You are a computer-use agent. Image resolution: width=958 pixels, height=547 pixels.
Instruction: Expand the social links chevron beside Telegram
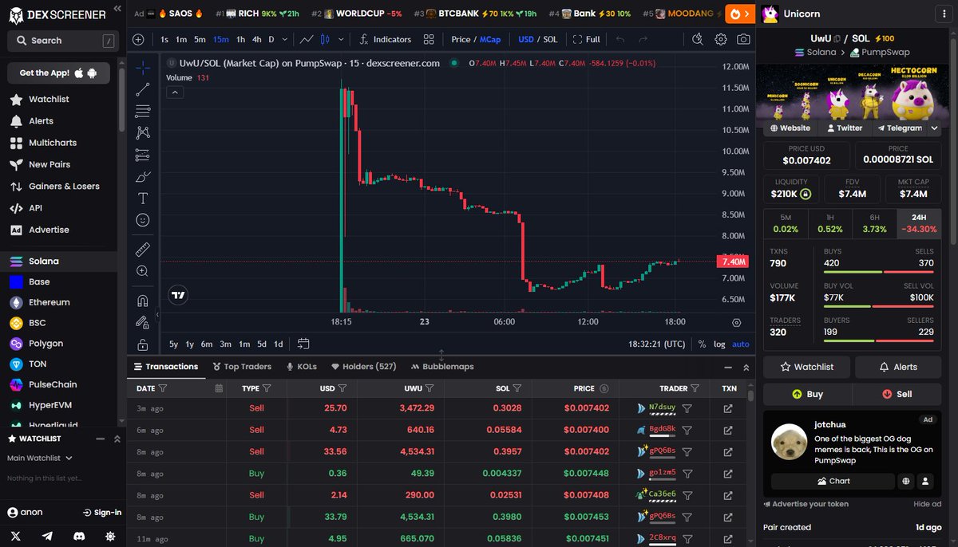point(935,128)
